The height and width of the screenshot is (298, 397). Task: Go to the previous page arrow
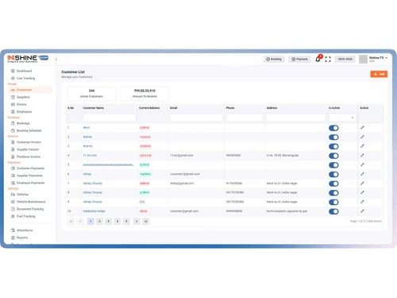80,221
